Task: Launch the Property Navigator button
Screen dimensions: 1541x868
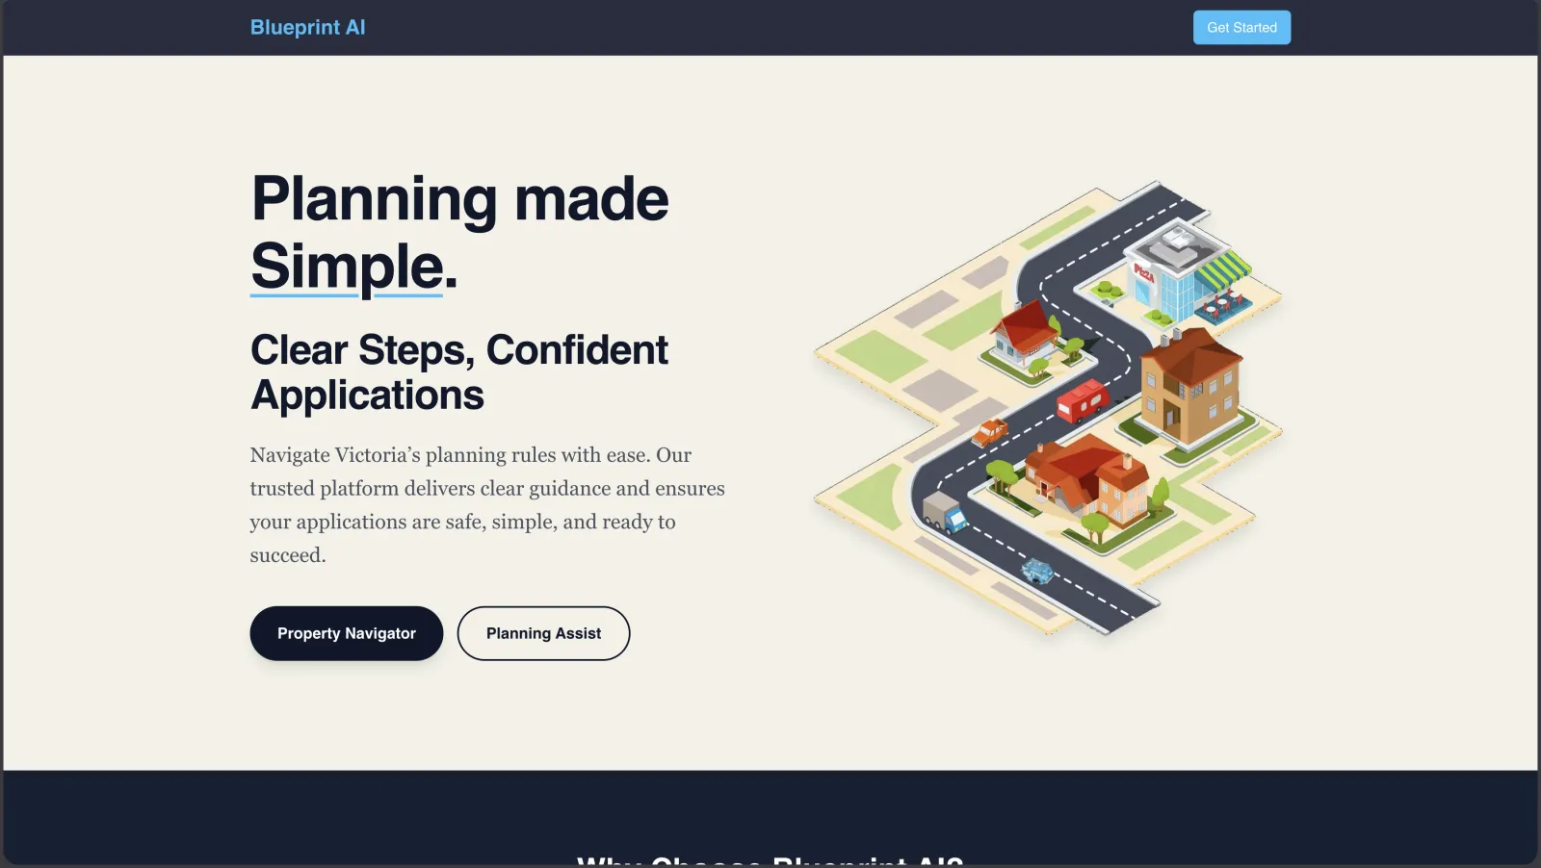Action: pos(347,633)
